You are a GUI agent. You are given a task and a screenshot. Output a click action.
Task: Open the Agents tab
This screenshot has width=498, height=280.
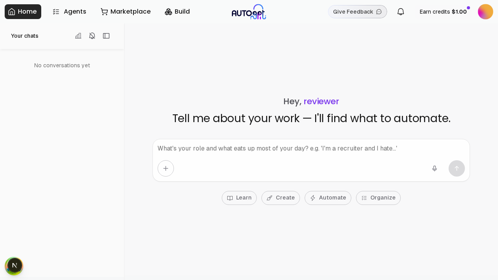[x=69, y=12]
